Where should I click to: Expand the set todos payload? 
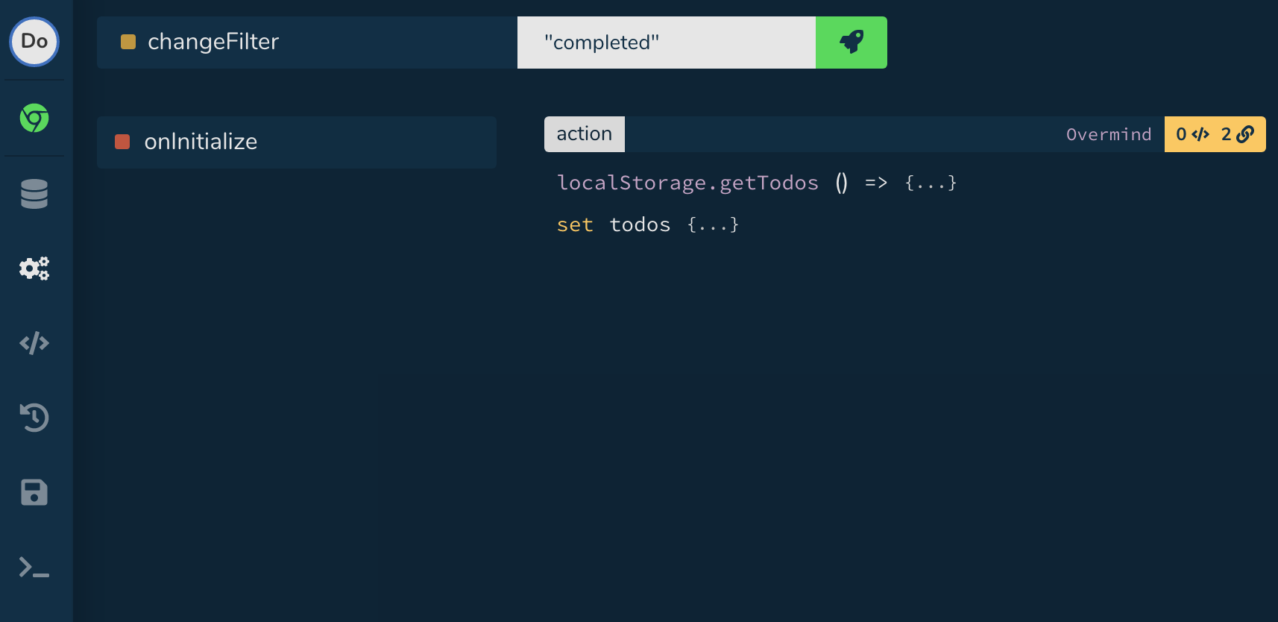(714, 224)
